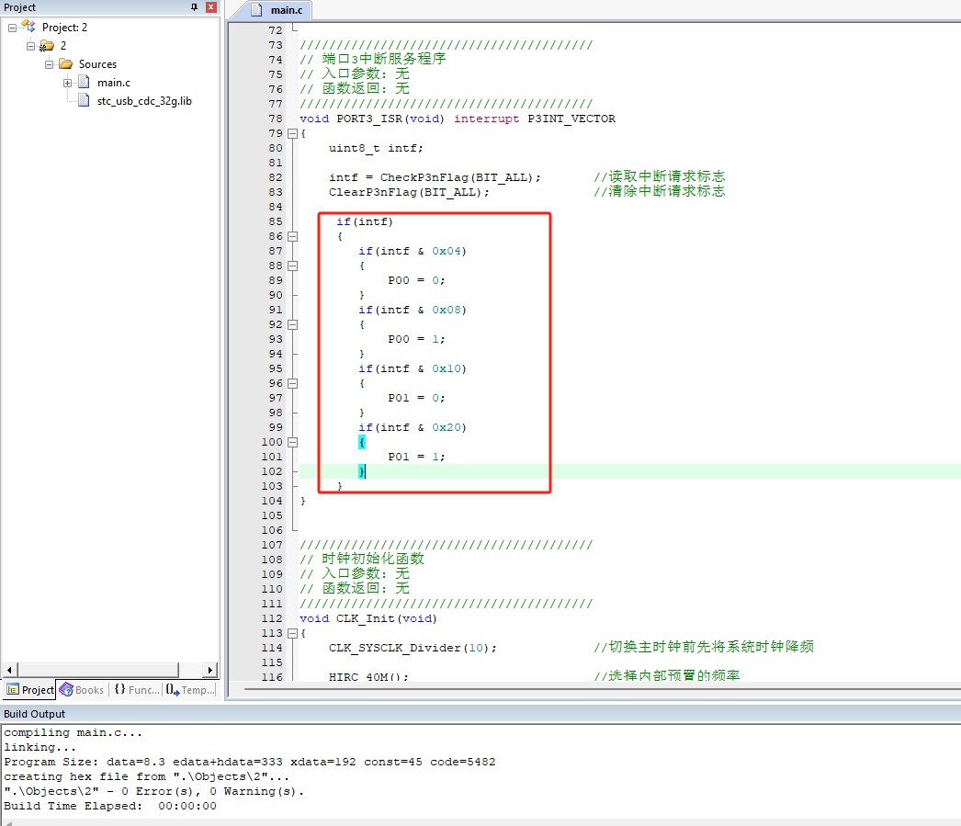961x826 pixels.
Task: Click the 'P01 = 0;' statement
Action: click(x=417, y=398)
